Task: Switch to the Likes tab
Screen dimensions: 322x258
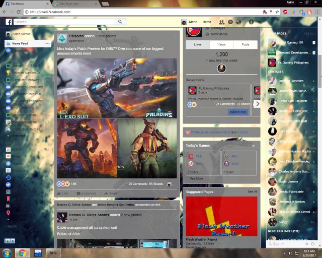Action: tap(198, 45)
